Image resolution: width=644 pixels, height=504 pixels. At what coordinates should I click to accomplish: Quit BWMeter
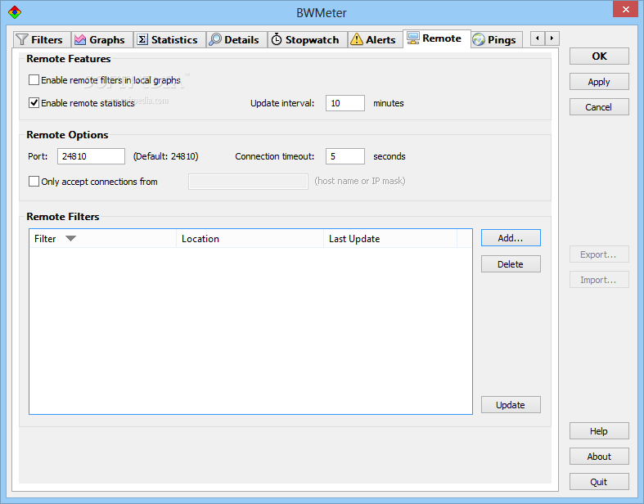point(599,482)
